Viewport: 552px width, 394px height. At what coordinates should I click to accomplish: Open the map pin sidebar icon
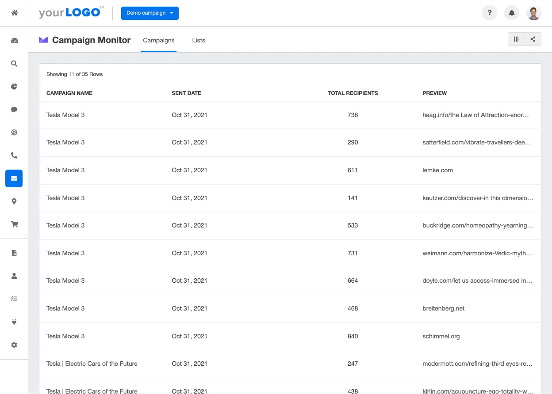coord(14,201)
